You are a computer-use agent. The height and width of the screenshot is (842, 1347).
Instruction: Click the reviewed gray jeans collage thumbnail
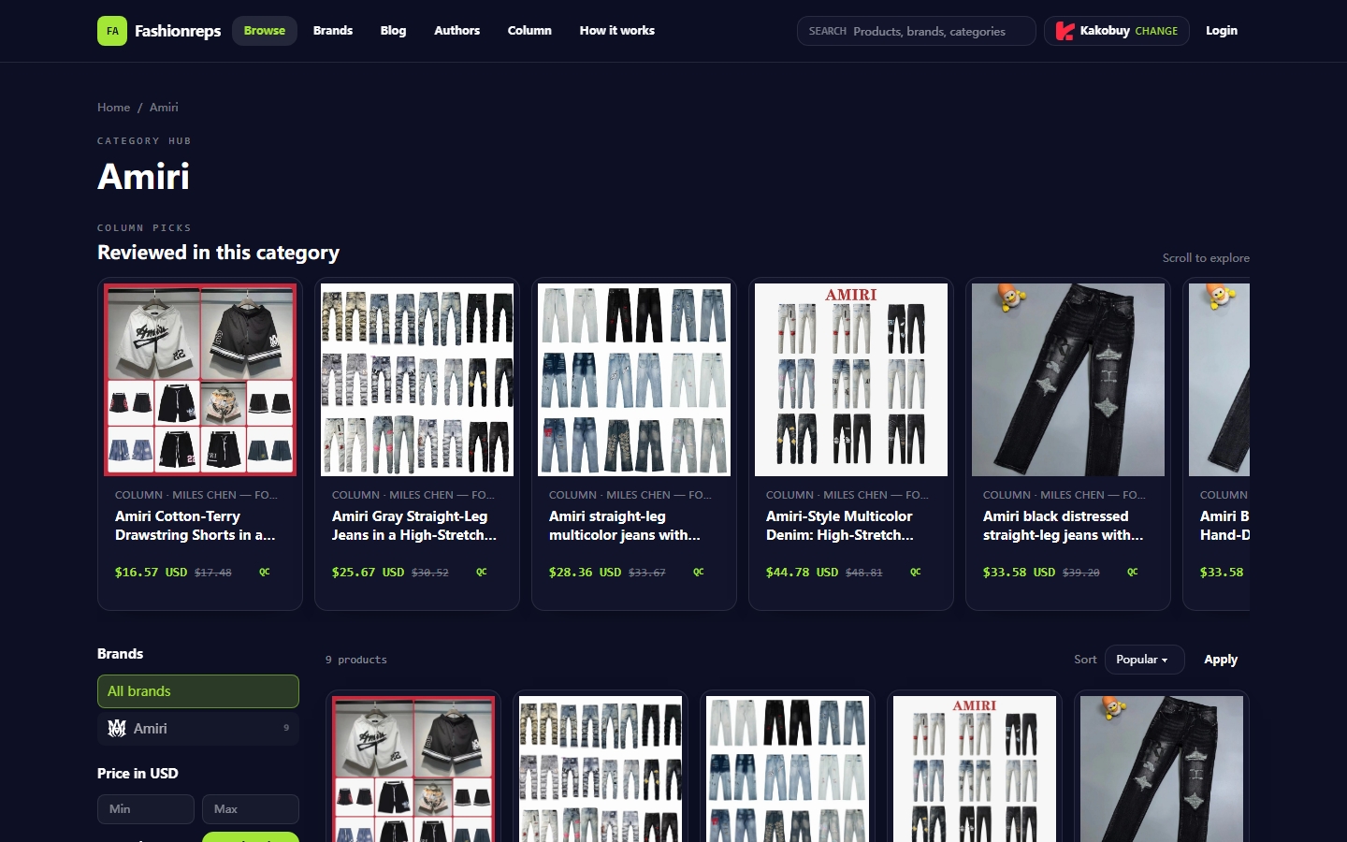417,380
